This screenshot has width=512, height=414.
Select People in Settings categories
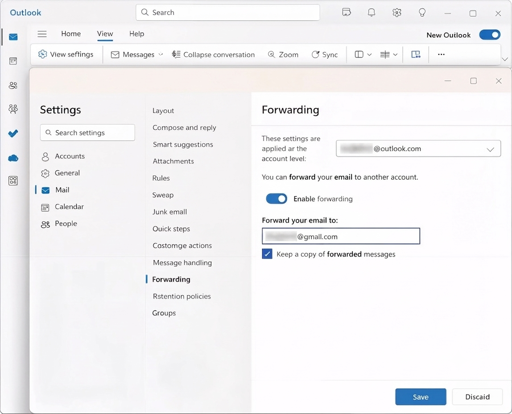tap(59, 224)
